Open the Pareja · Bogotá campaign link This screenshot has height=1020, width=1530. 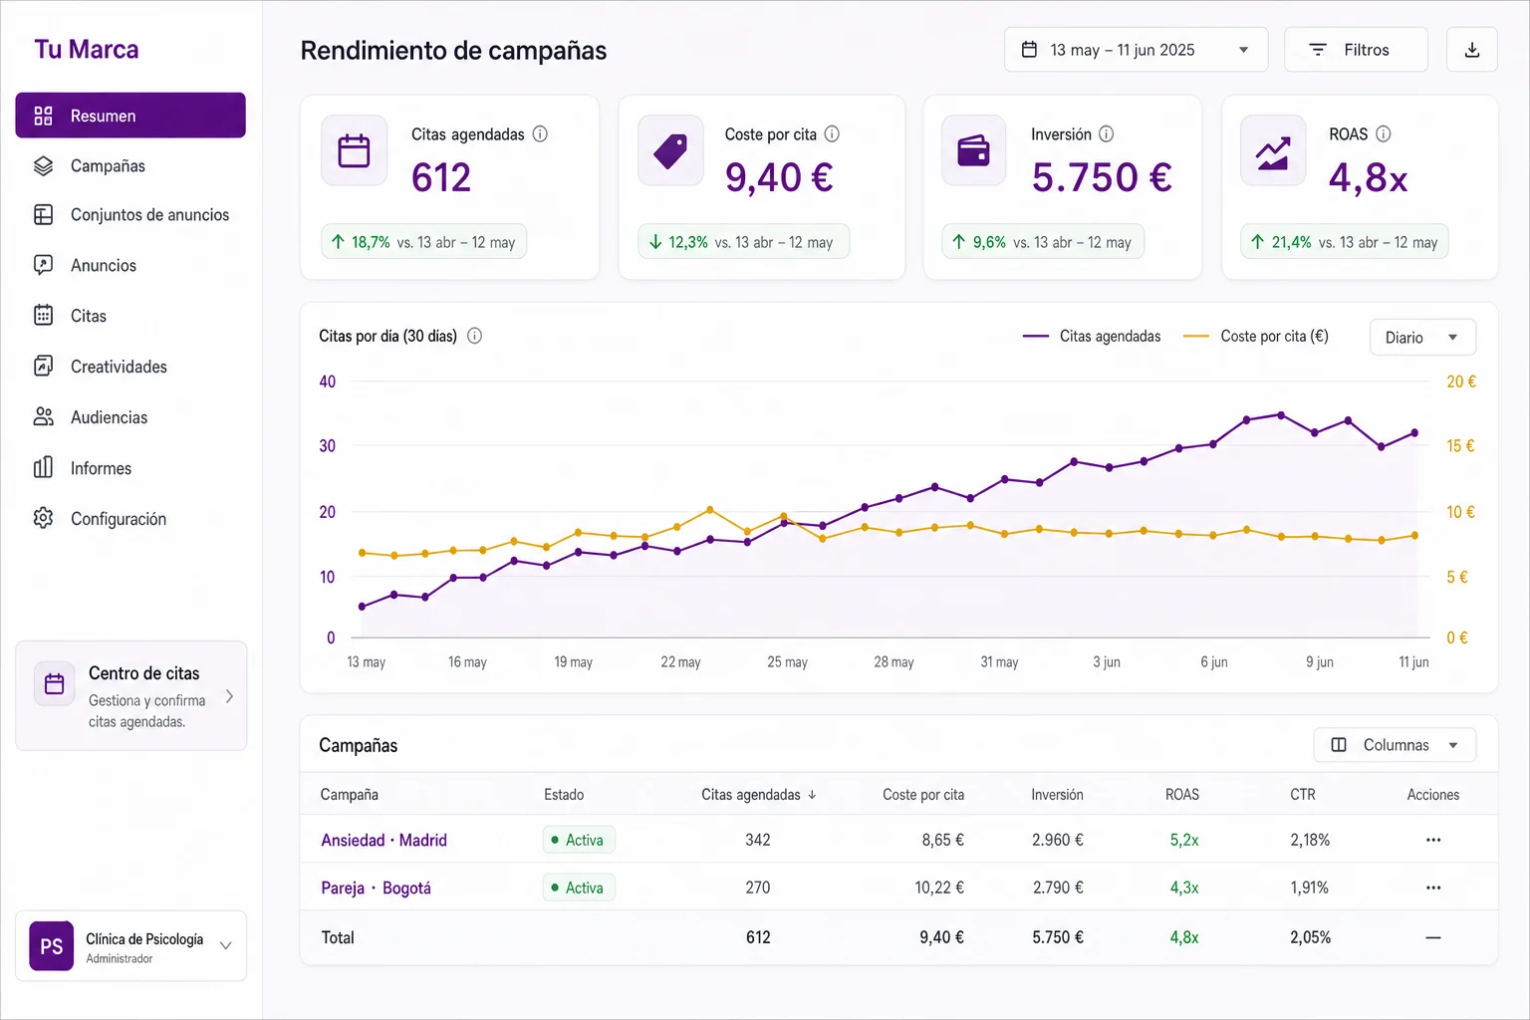(376, 888)
